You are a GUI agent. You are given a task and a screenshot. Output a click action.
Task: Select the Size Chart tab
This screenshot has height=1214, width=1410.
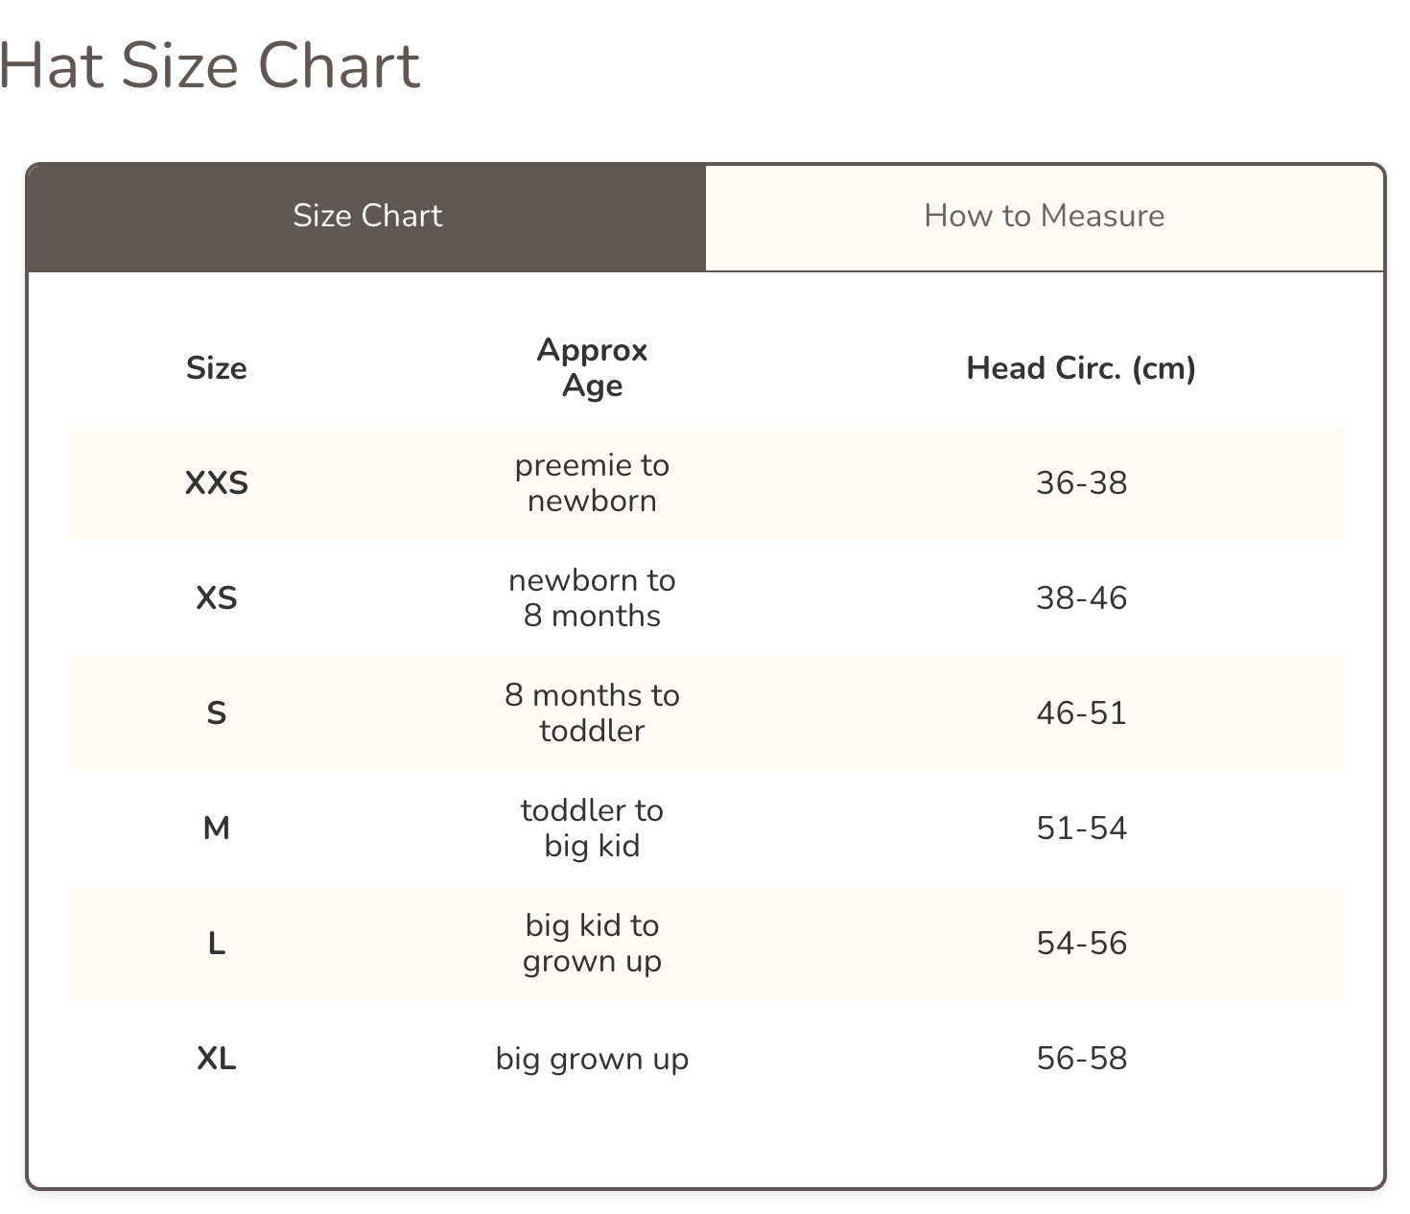tap(367, 217)
